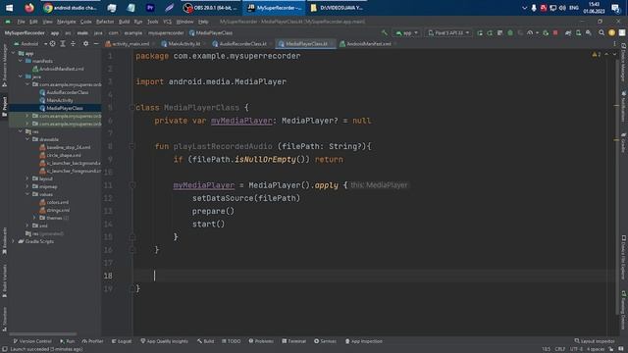Click the SDK Manager icon
Viewport: 628px width, 353px height.
[589, 32]
